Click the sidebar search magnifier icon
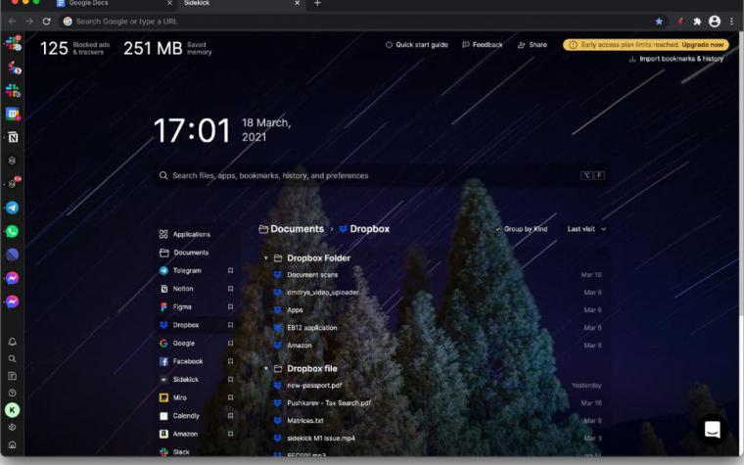The height and width of the screenshot is (465, 744). coord(13,358)
